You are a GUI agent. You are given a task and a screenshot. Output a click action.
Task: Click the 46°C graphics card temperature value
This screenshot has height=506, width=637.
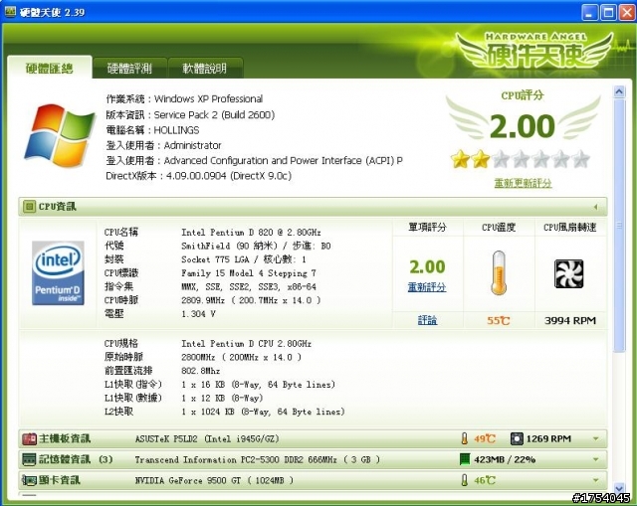tap(485, 481)
